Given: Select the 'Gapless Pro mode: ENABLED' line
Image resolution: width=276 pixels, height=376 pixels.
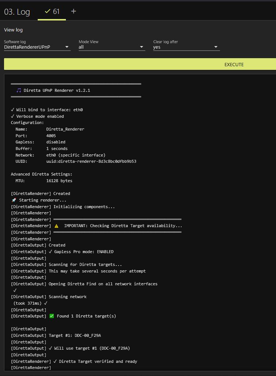Looking at the screenshot, I should (x=62, y=252).
